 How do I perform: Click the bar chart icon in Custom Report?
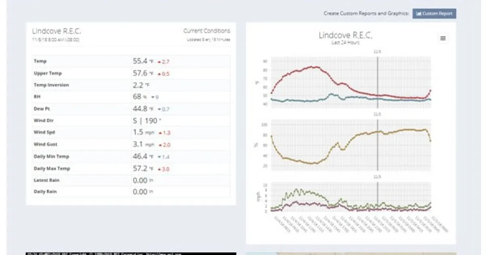click(419, 14)
